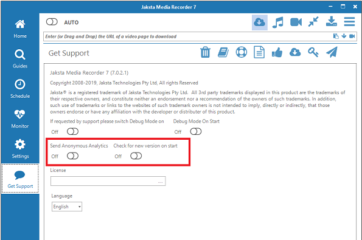The width and height of the screenshot is (362, 240).
Task: Open the lifebuoy help icon
Action: [x=242, y=52]
